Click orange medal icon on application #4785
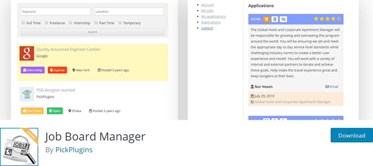 (x=266, y=19)
